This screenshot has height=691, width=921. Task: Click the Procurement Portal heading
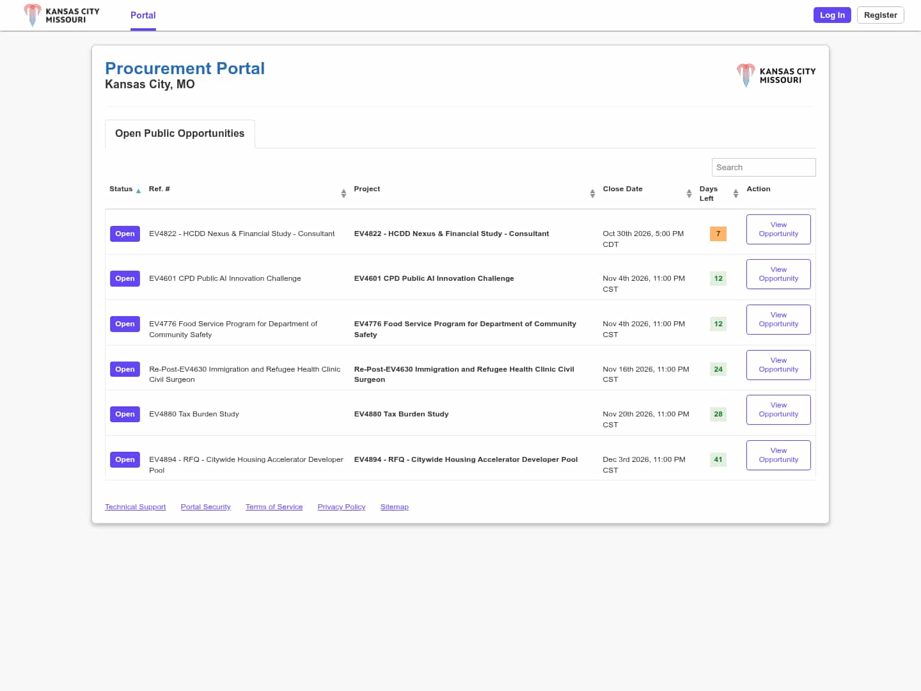pos(185,68)
